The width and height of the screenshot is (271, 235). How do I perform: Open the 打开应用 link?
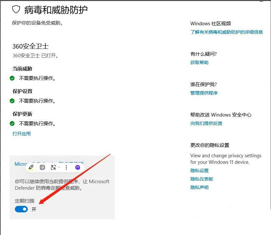22,134
